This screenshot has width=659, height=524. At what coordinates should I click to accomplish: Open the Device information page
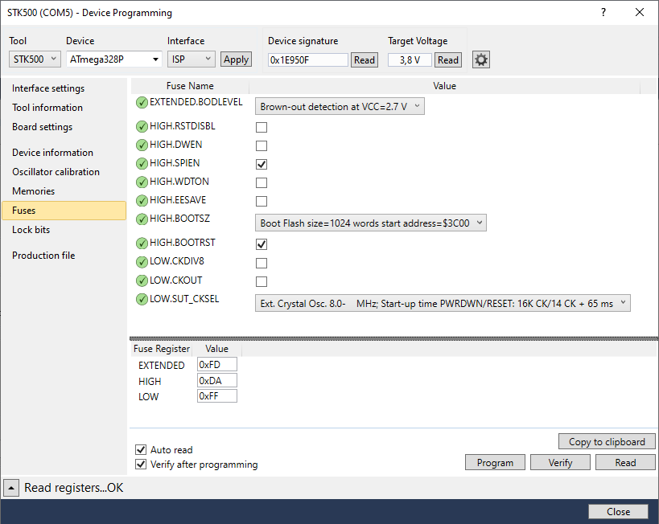[x=52, y=153]
